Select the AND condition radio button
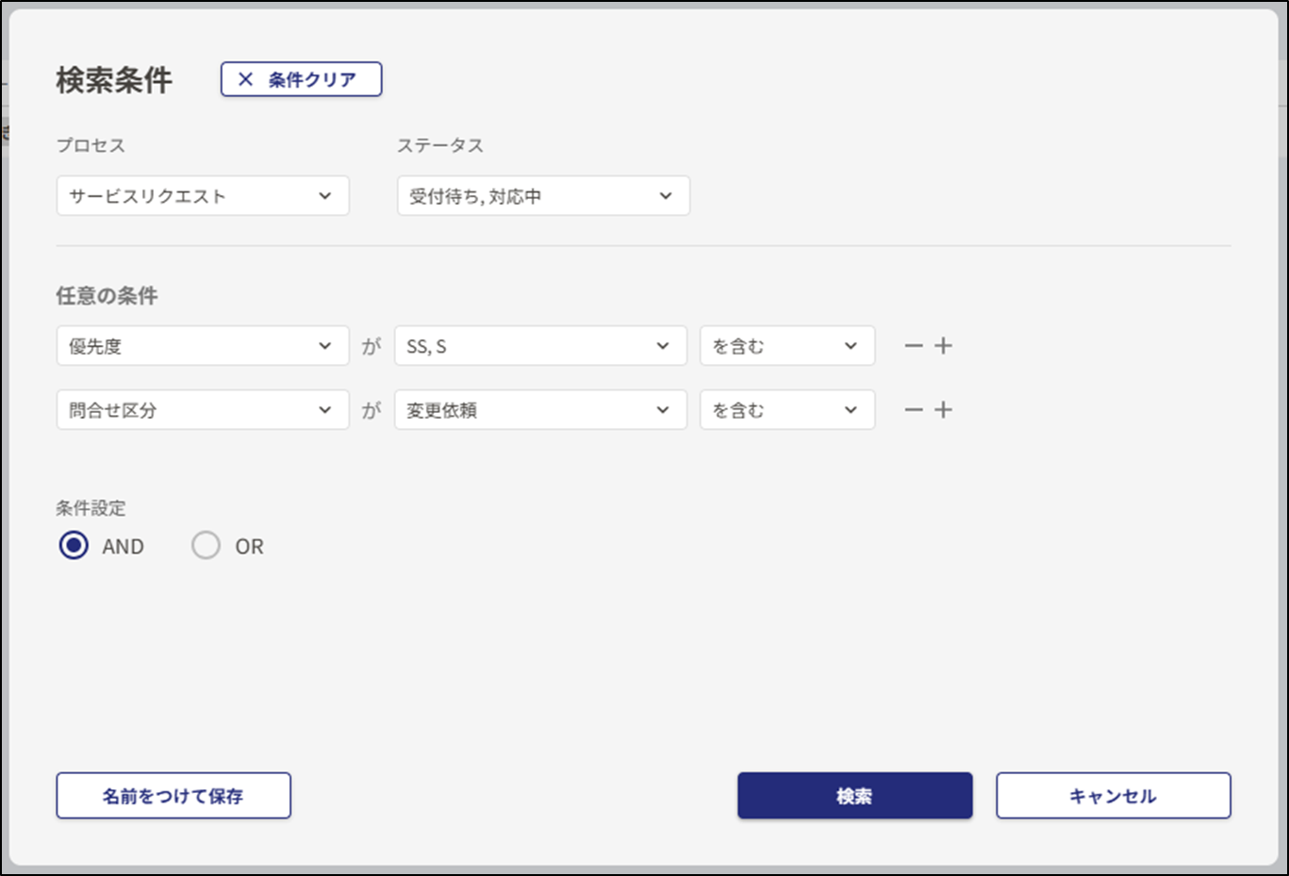The width and height of the screenshot is (1289, 876). [73, 545]
